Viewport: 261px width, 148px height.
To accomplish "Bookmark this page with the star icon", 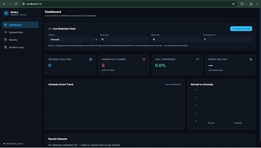I will [x=233, y=4].
